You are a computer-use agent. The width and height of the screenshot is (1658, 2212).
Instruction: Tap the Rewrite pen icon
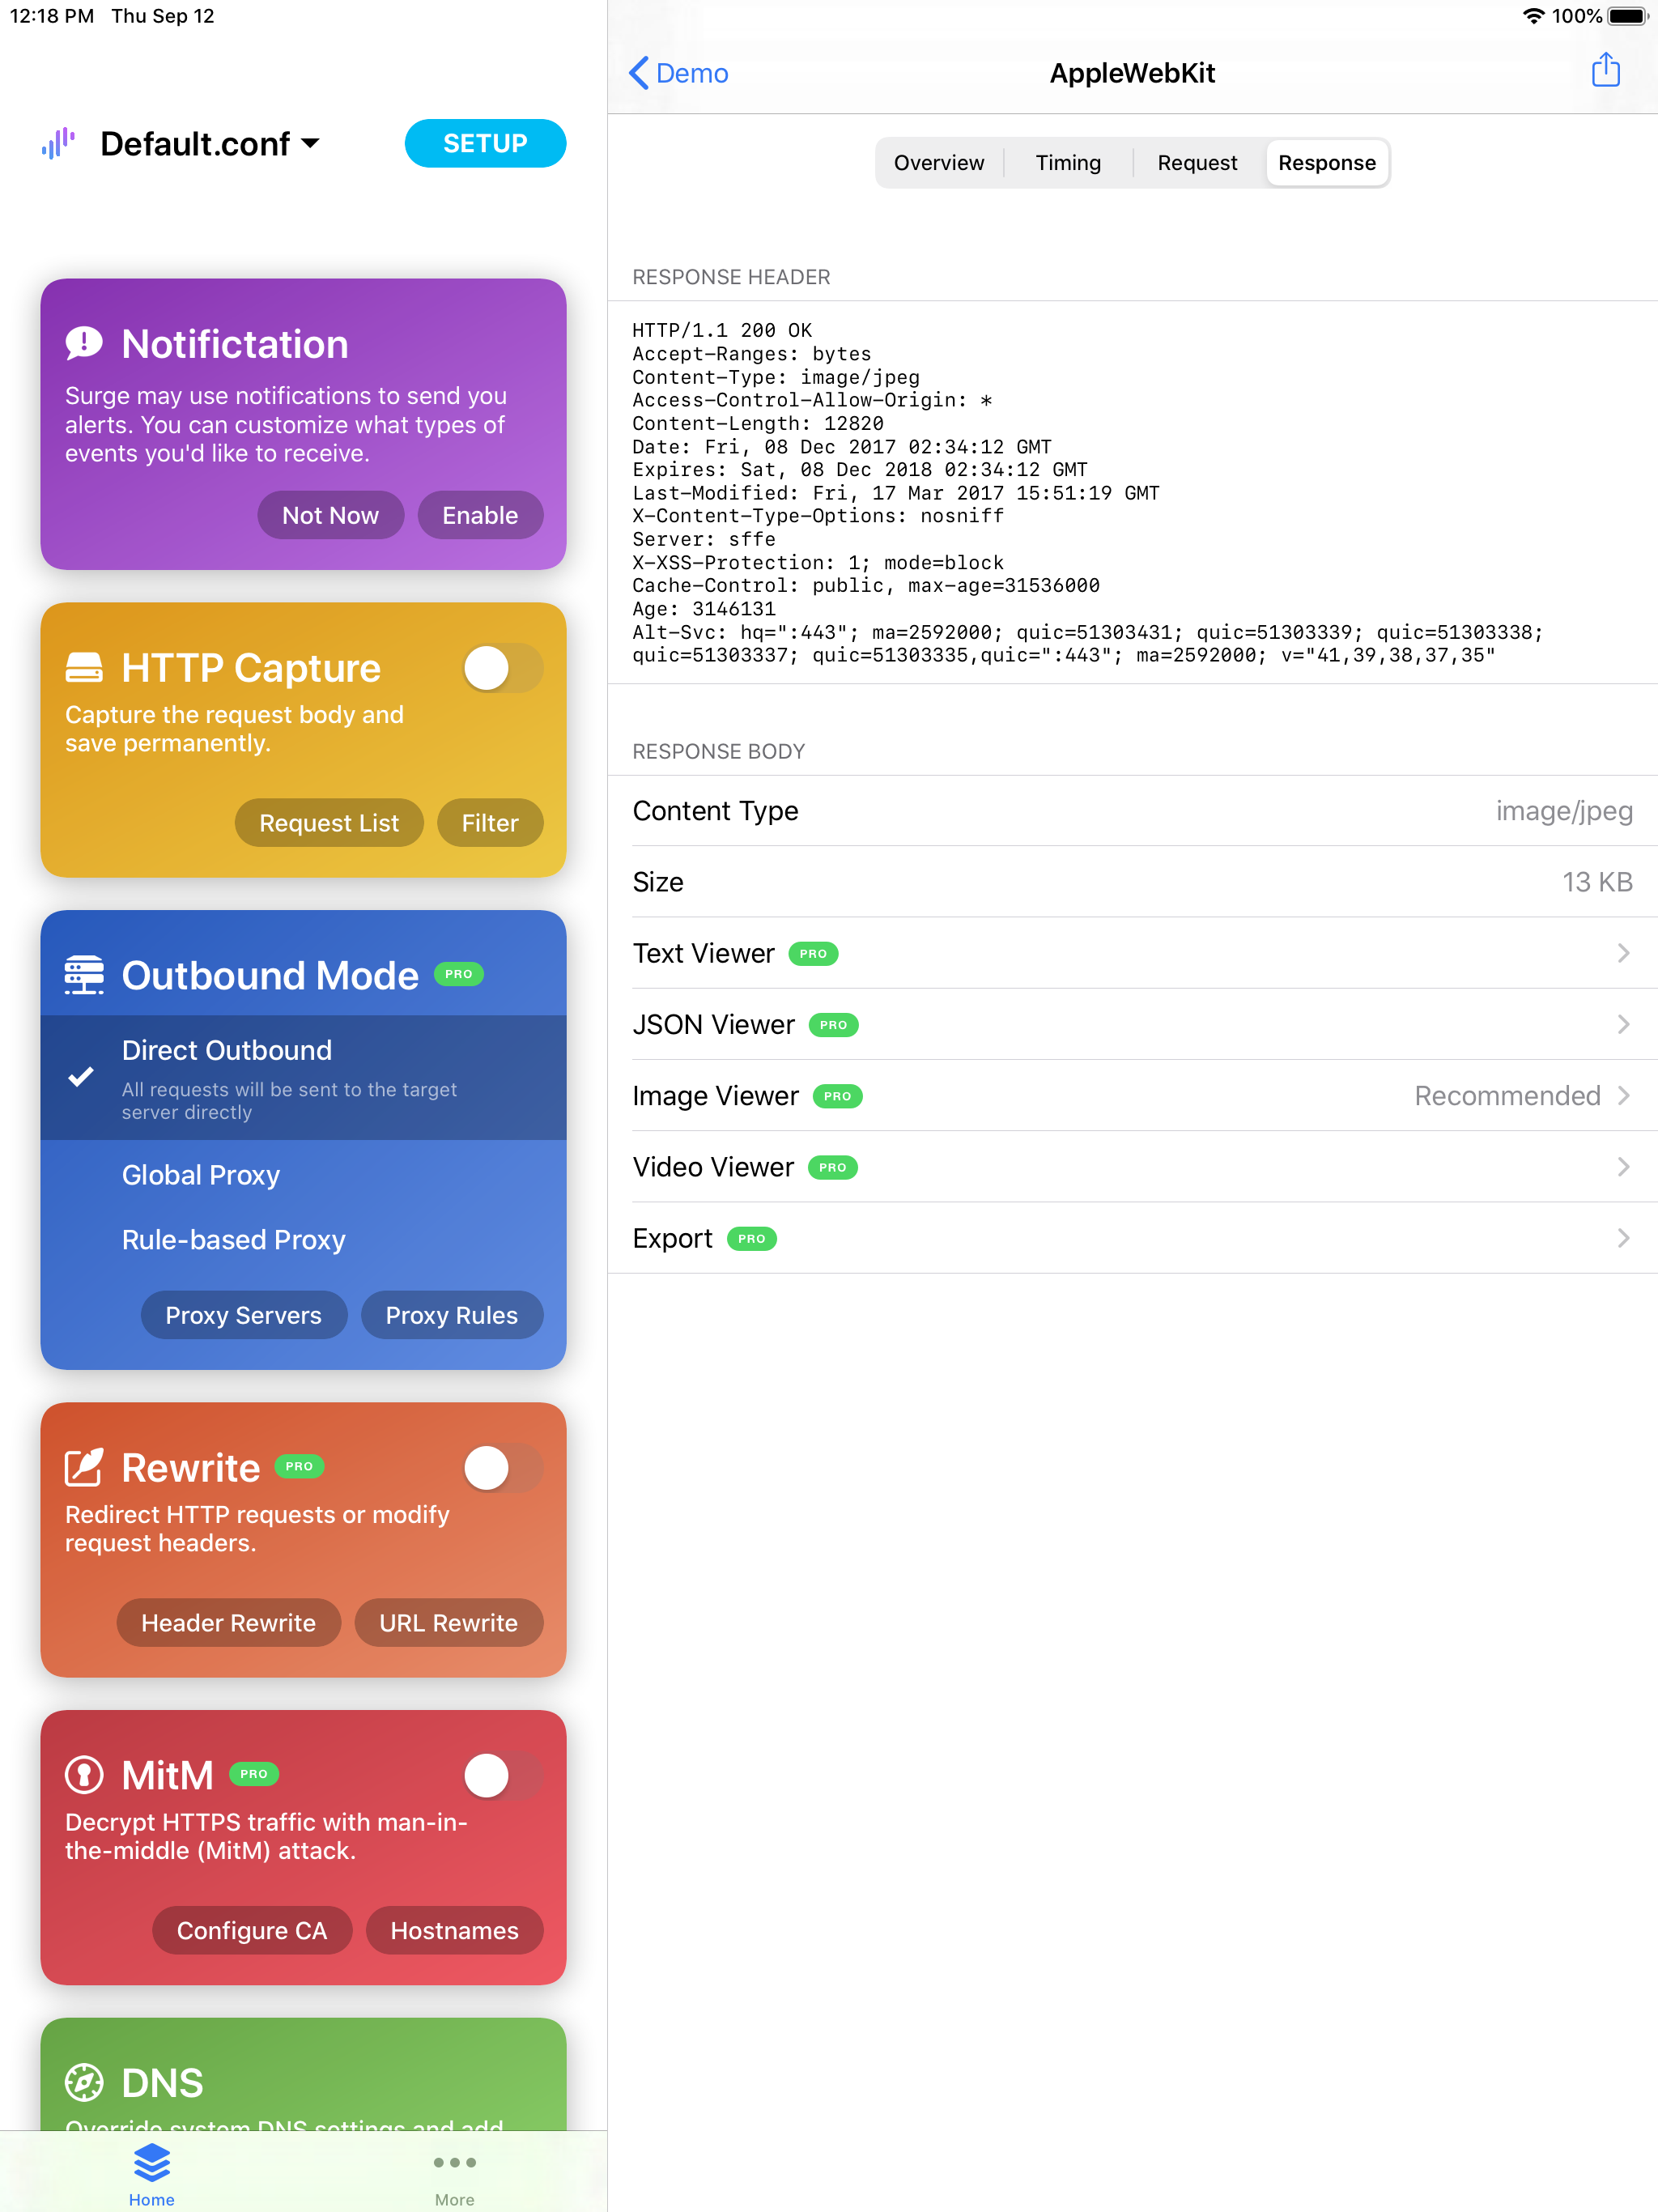click(x=84, y=1467)
